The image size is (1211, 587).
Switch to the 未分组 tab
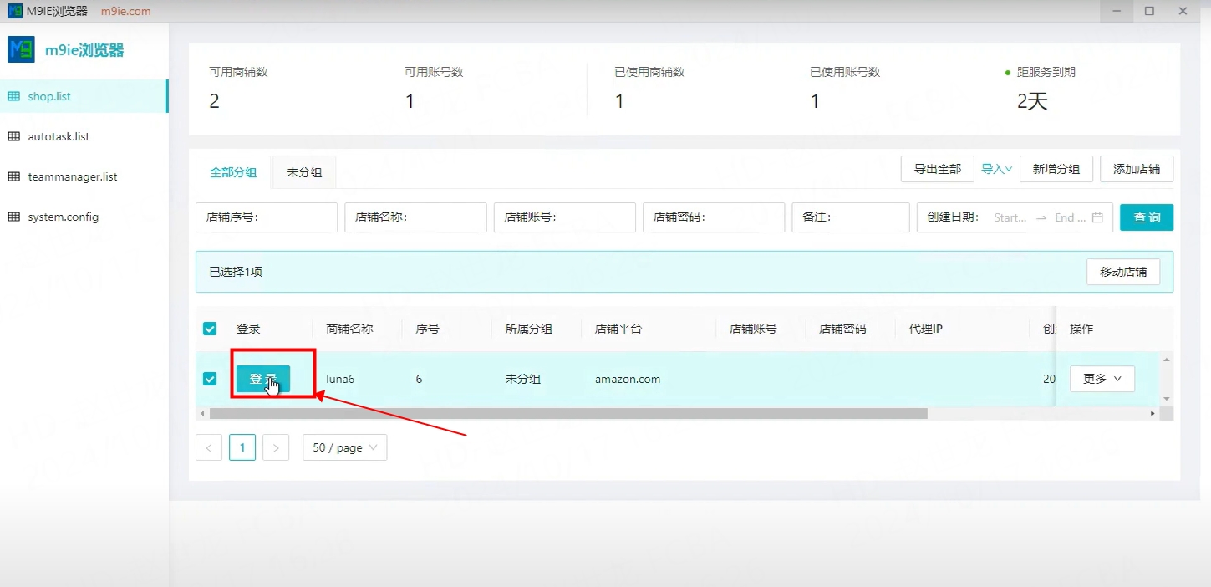tap(304, 172)
